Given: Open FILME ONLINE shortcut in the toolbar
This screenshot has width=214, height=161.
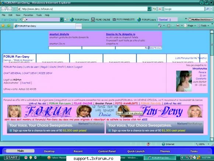Looking at the screenshot, I should point(101,20).
